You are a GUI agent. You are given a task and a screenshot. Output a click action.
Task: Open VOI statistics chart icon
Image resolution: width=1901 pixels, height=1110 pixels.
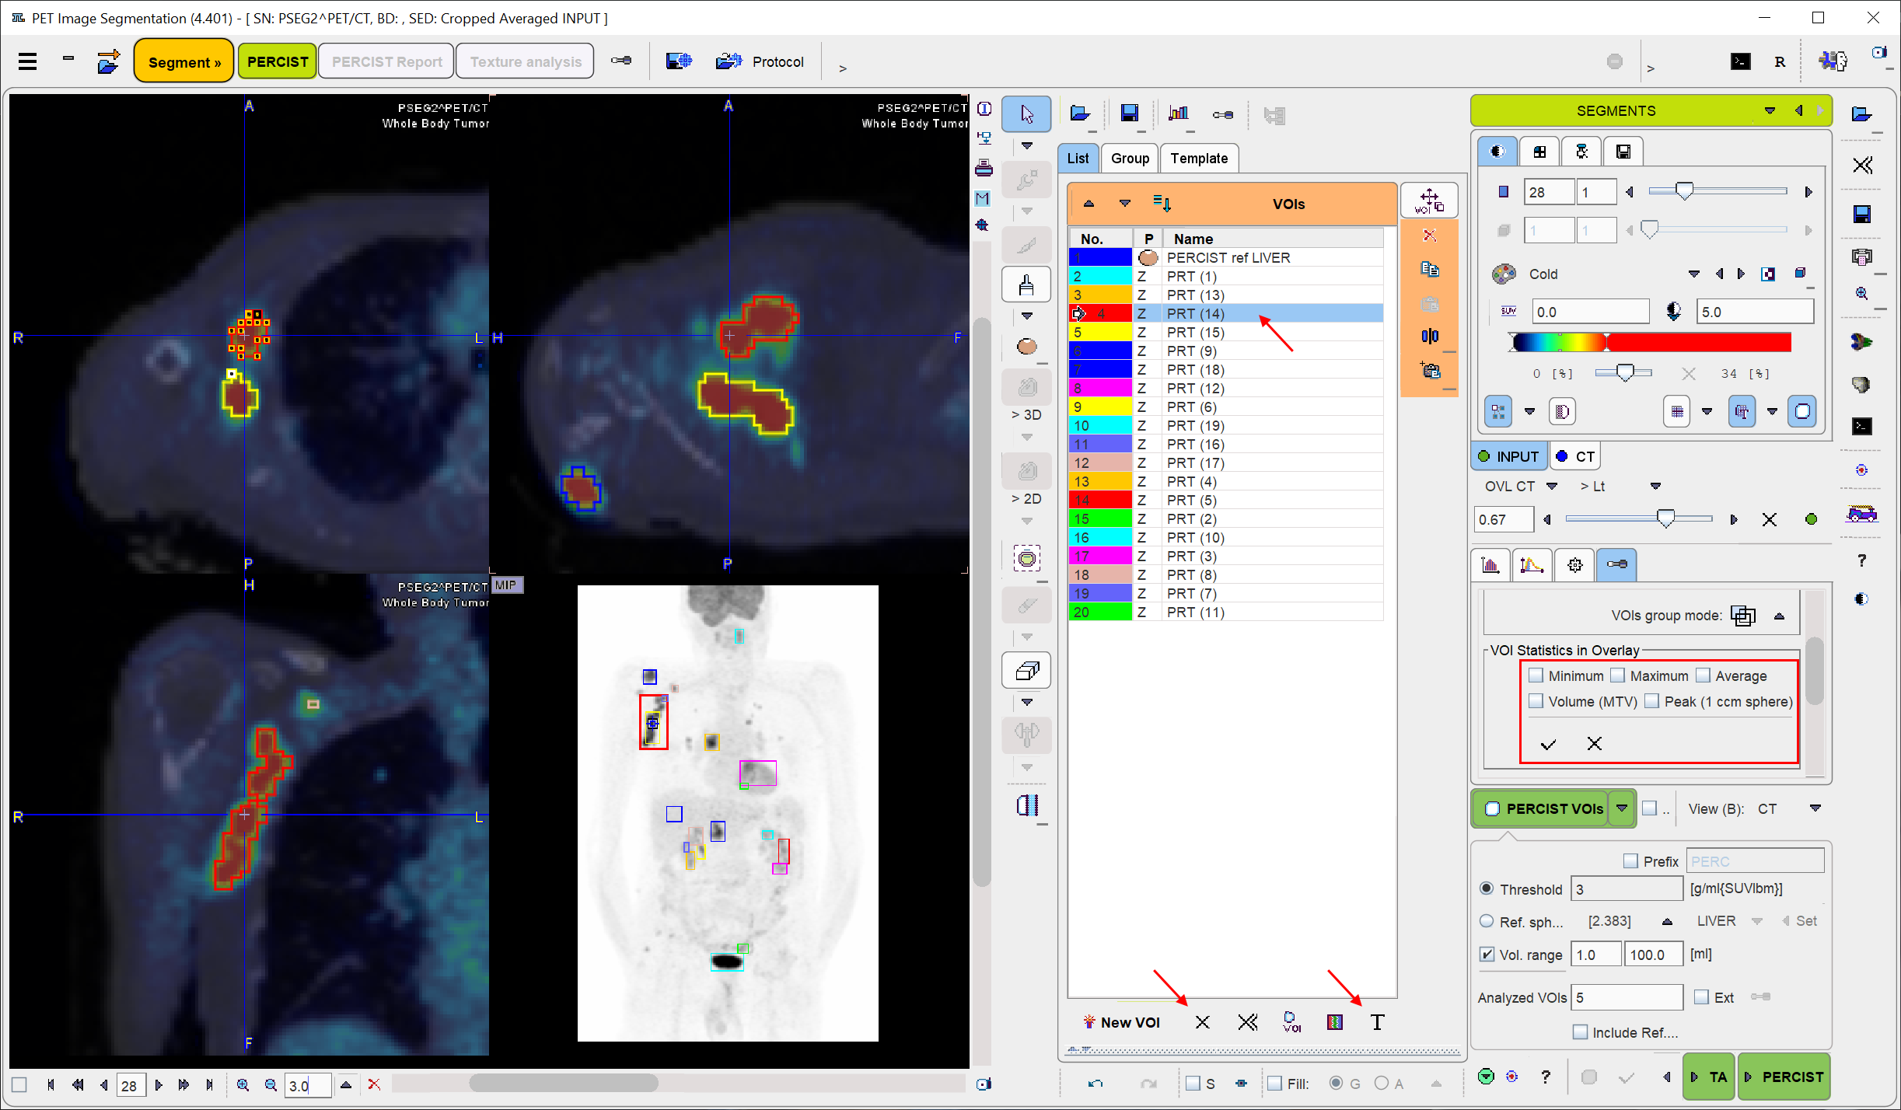(x=1179, y=114)
